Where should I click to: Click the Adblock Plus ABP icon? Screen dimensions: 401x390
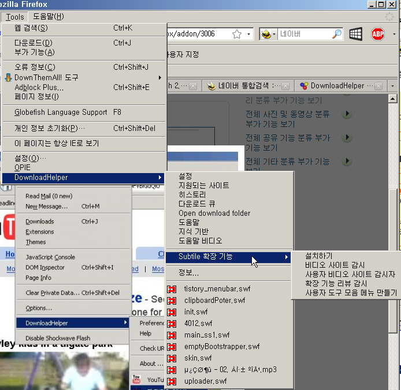(378, 34)
